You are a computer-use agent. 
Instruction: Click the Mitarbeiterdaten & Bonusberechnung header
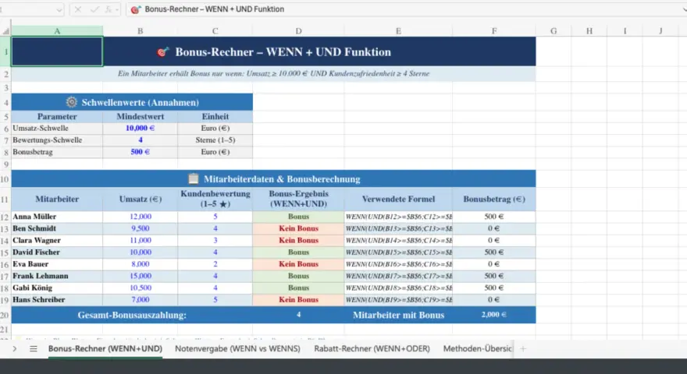(273, 179)
